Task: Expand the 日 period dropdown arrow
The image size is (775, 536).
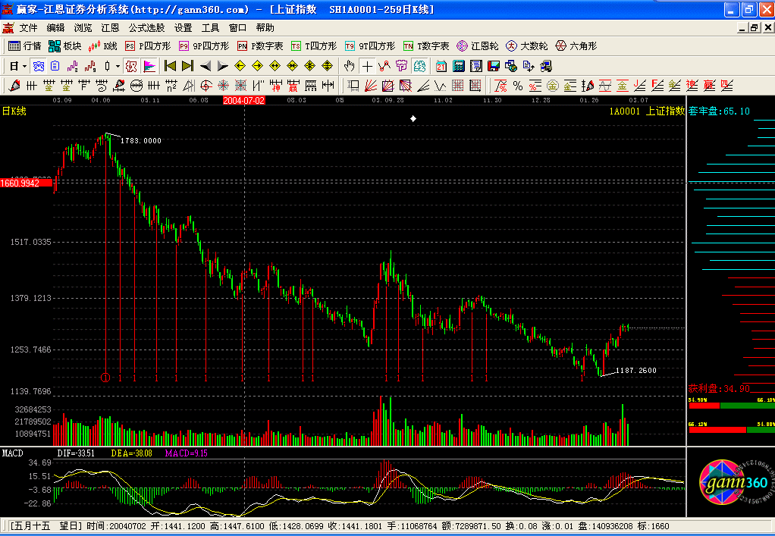Action: [x=25, y=66]
